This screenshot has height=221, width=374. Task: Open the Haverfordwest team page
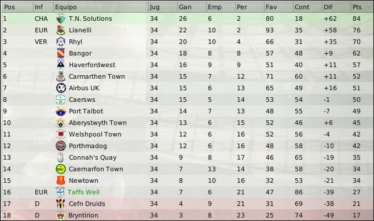[92, 65]
